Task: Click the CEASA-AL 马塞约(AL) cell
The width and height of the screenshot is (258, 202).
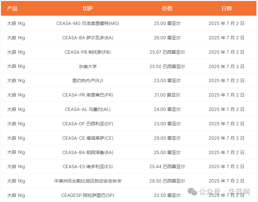Action: (x=88, y=109)
